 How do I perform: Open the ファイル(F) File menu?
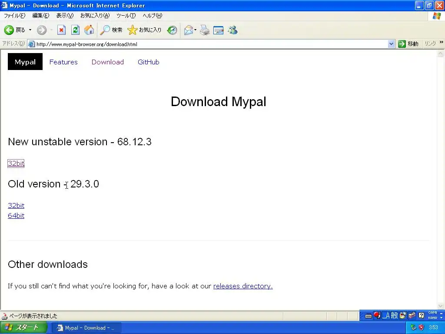pos(14,16)
